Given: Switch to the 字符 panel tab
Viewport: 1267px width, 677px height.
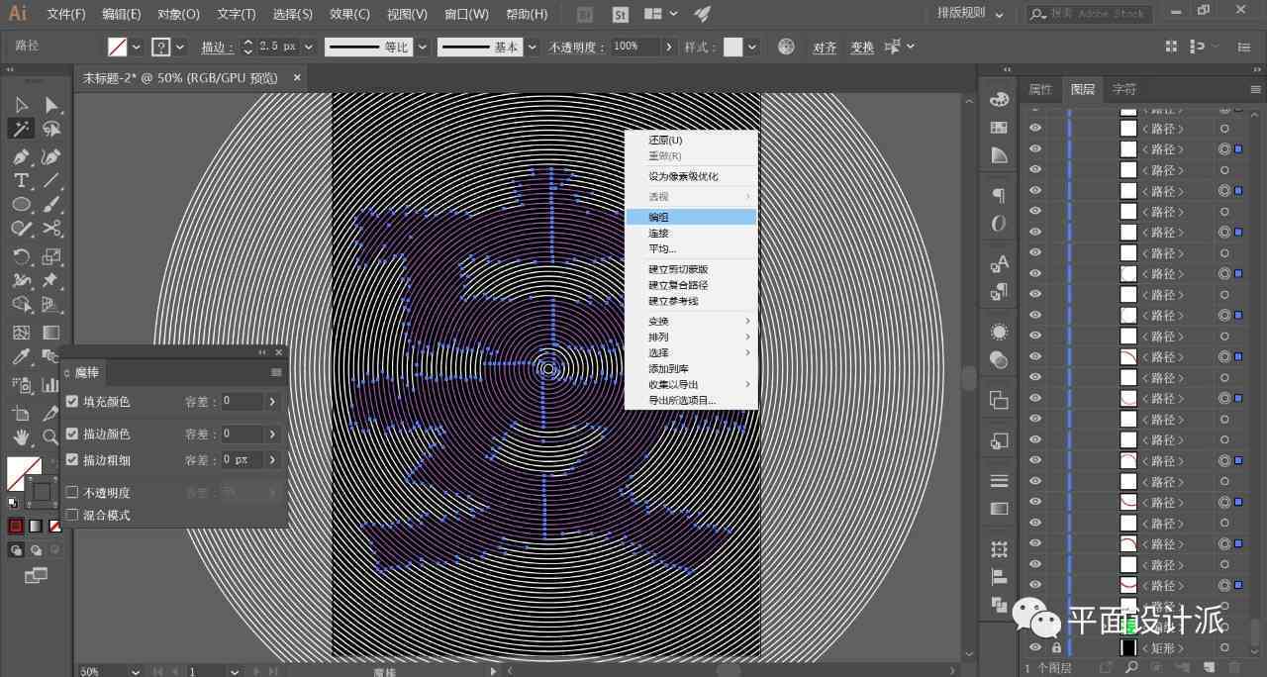Looking at the screenshot, I should pyautogui.click(x=1123, y=89).
